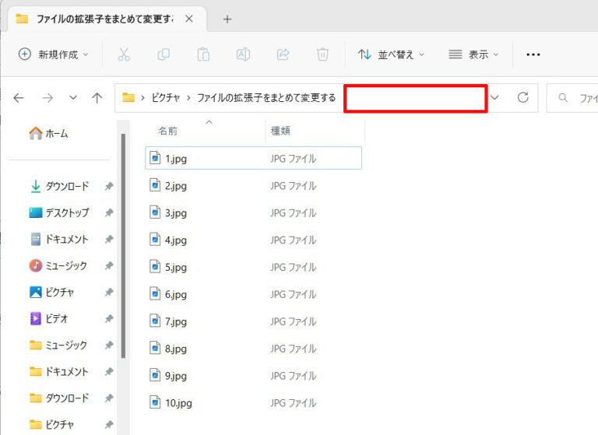This screenshot has width=598, height=435.
Task: Click the Delete trash can icon
Action: [x=323, y=54]
